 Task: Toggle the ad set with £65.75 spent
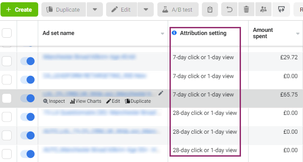click(x=27, y=98)
